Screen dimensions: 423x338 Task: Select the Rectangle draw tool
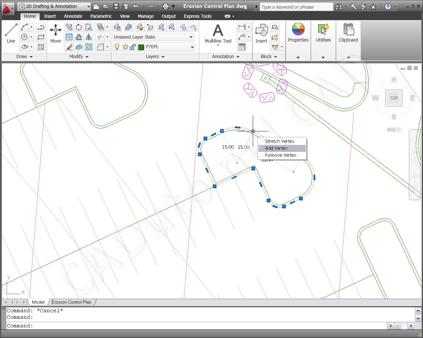[41, 37]
